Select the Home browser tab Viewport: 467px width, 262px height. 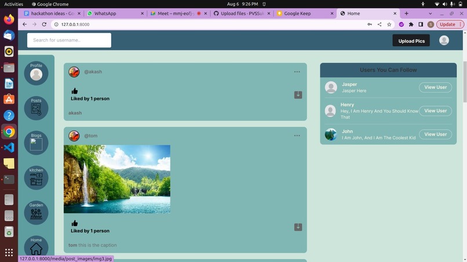(368, 13)
